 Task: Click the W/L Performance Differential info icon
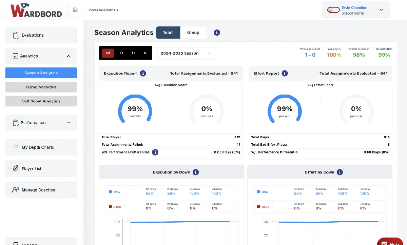155,152
